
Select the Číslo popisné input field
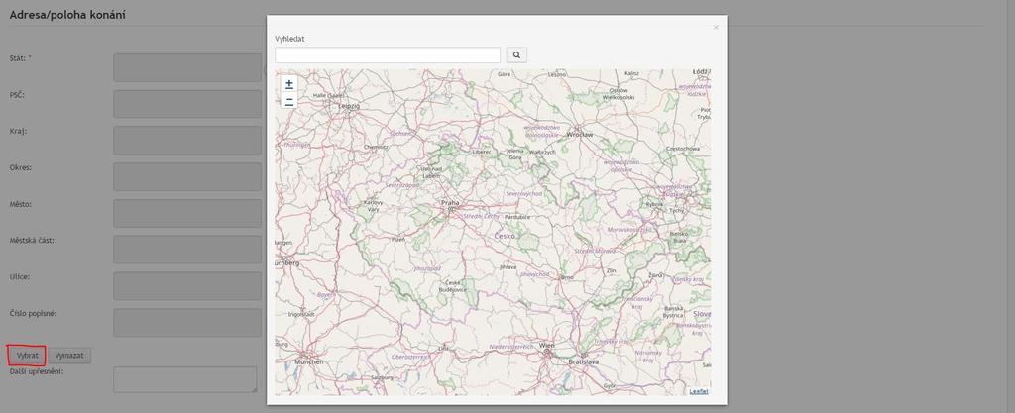(187, 323)
